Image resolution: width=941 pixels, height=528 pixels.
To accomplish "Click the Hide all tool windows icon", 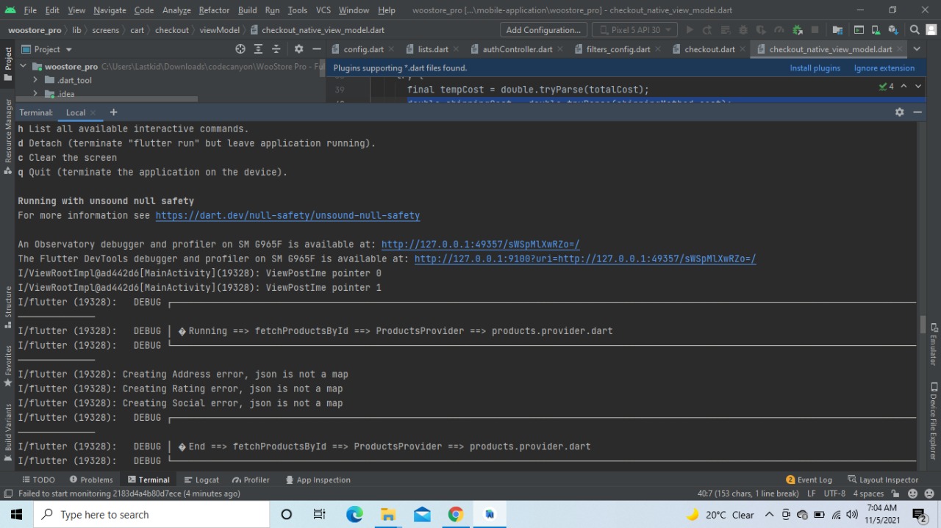I will tap(8, 493).
